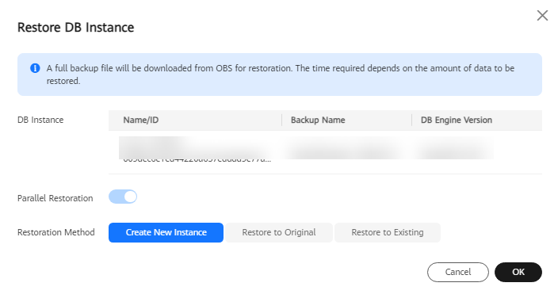Image resolution: width=558 pixels, height=298 pixels.
Task: Click the DB Engine Version column header
Action: coord(457,120)
